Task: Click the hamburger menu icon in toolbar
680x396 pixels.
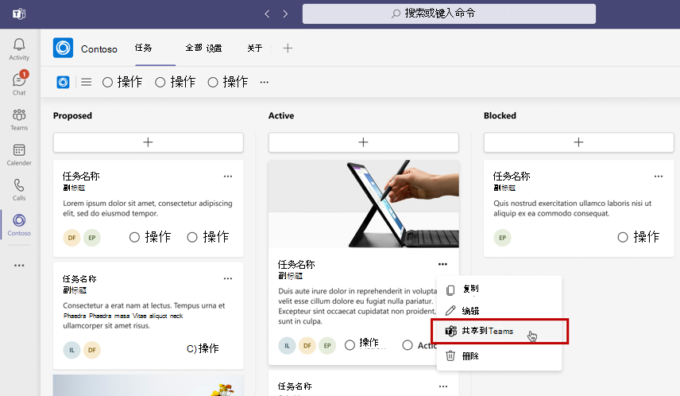Action: (87, 82)
